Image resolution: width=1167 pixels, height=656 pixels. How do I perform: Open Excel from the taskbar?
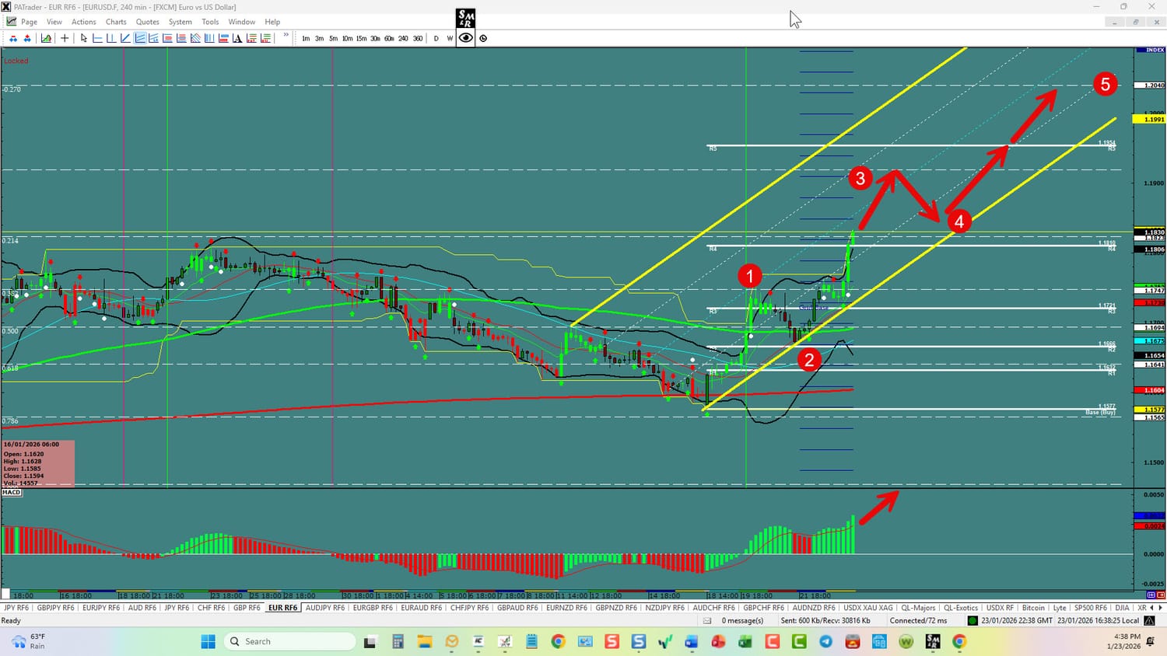(745, 641)
